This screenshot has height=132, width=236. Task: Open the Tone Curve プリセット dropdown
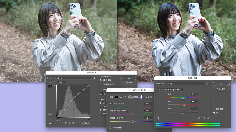pos(74,78)
